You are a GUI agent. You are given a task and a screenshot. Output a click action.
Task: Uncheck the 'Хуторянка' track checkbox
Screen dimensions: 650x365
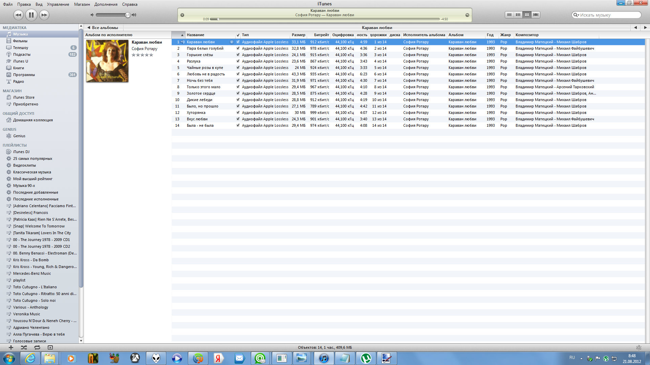(x=238, y=113)
